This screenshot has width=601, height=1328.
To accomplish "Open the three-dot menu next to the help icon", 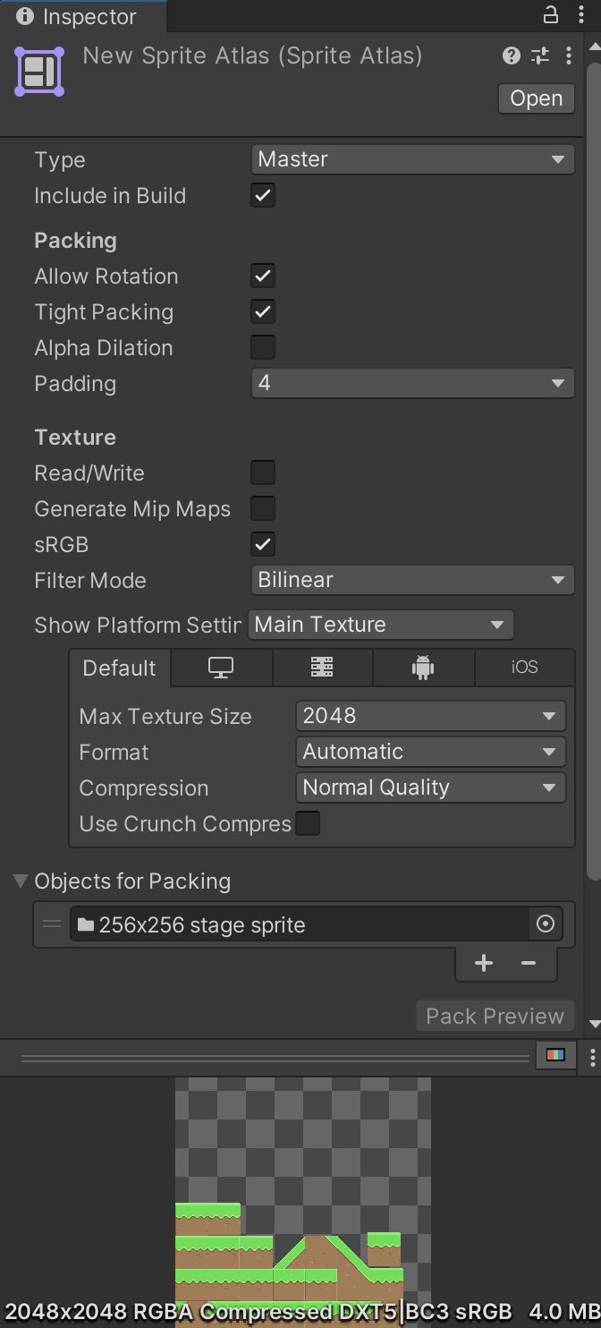I will coord(569,55).
